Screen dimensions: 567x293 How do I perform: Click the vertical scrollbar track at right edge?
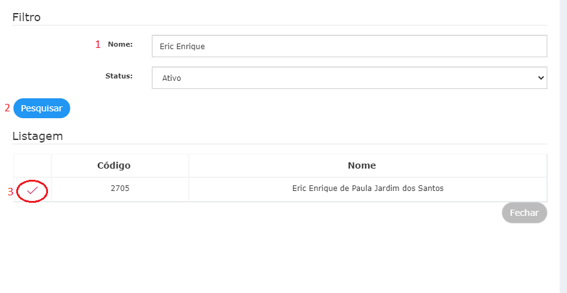point(563,147)
